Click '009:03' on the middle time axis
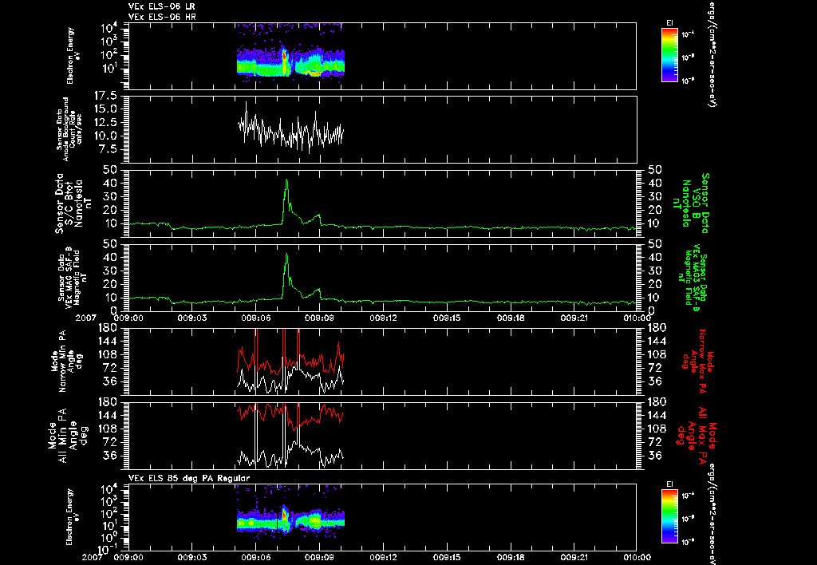This screenshot has height=565, width=817. 192,318
